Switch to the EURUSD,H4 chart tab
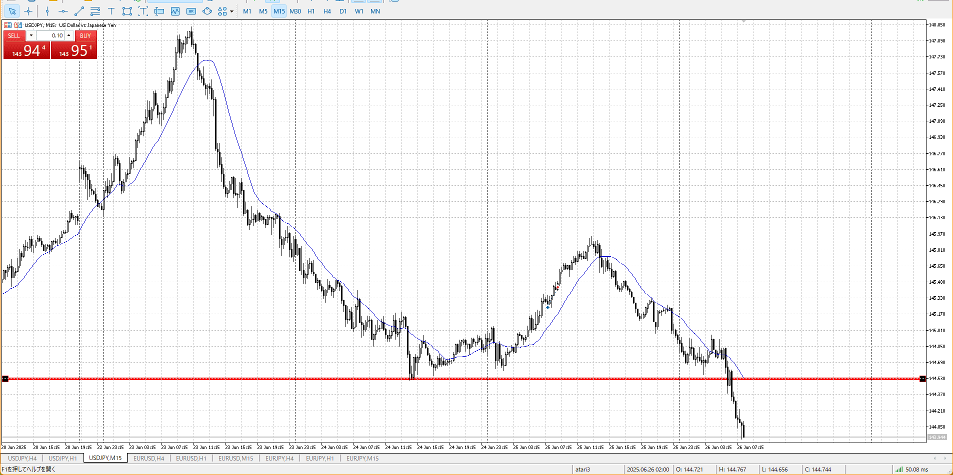The height and width of the screenshot is (475, 953). tap(148, 458)
